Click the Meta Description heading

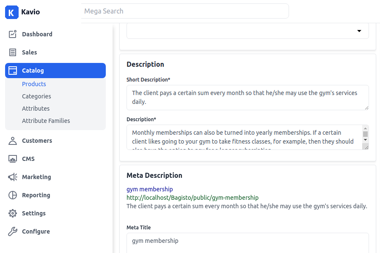coord(154,175)
